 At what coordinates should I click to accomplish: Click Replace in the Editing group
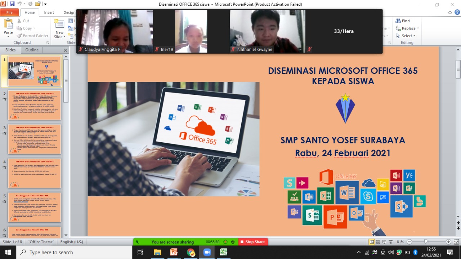[x=406, y=28]
